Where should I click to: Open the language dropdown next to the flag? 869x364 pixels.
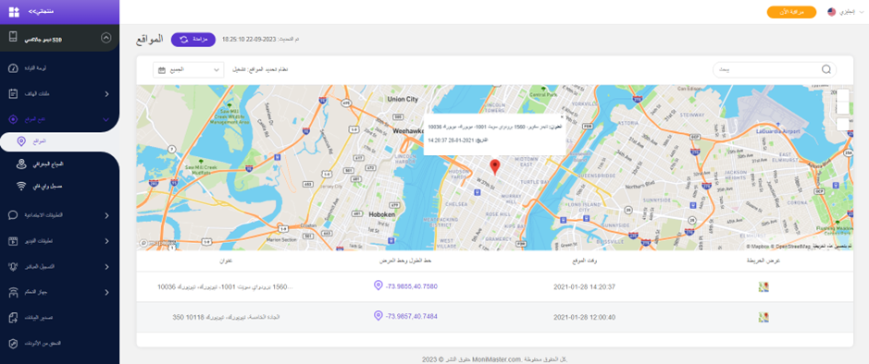[846, 12]
